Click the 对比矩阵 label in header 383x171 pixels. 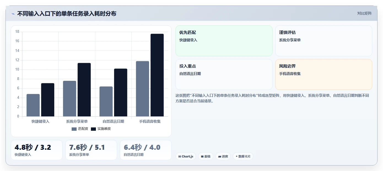click(364, 13)
